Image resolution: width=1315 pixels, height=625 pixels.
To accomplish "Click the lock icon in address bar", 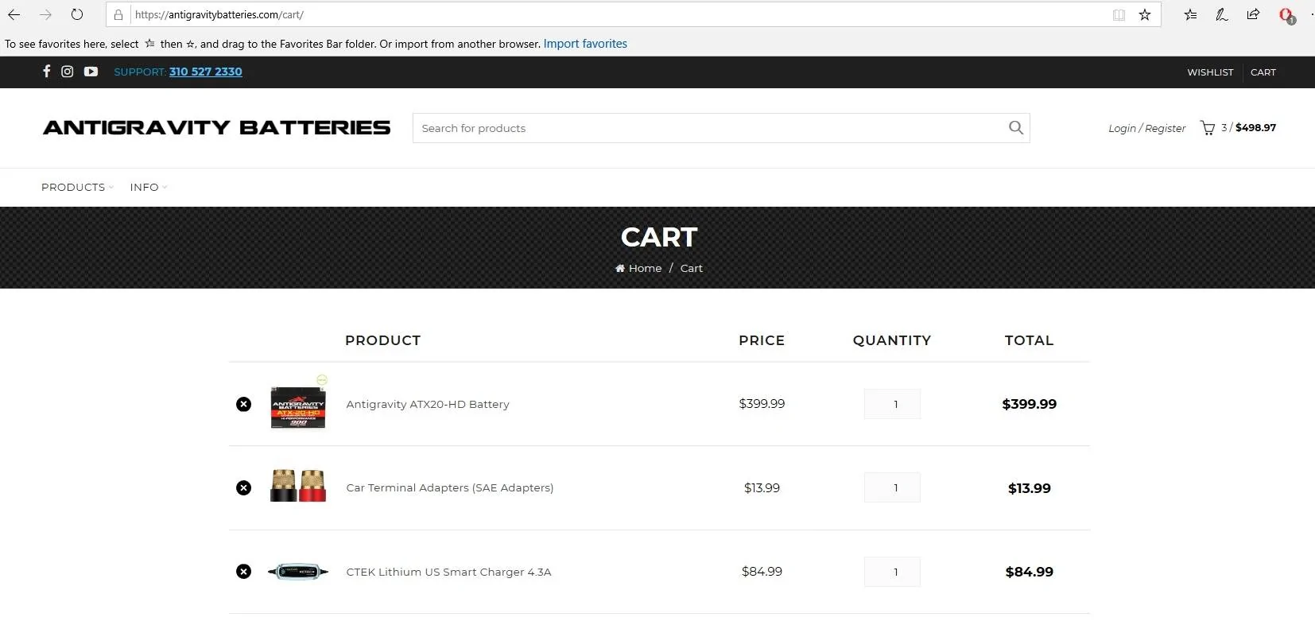I will coord(118,14).
